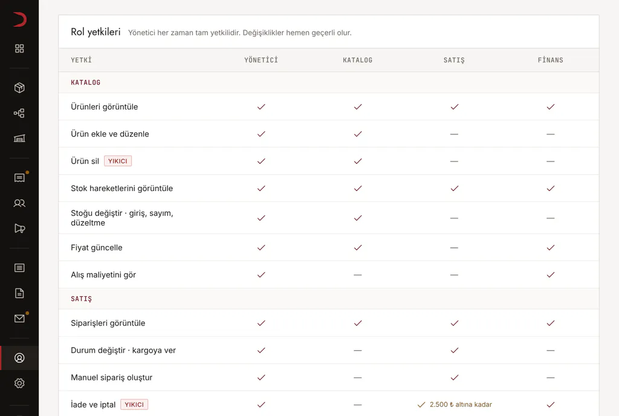619x416 pixels.
Task: Click the YIKICI badge next to Ürün sil
Action: click(x=118, y=161)
